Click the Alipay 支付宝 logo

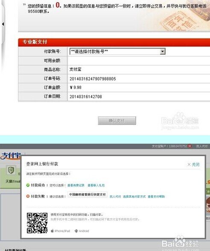(11, 156)
